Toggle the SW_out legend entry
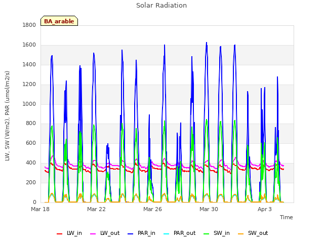The height and width of the screenshot is (243, 324). [x=253, y=233]
